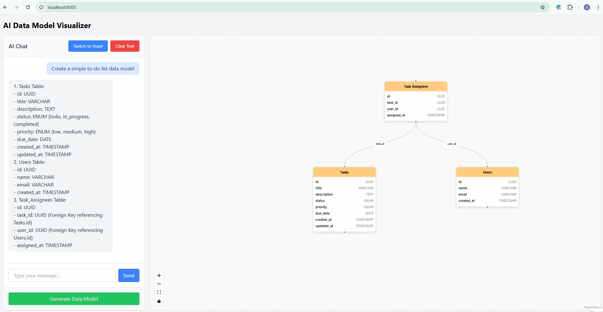
Task: Click the Clear Text button
Action: (125, 46)
